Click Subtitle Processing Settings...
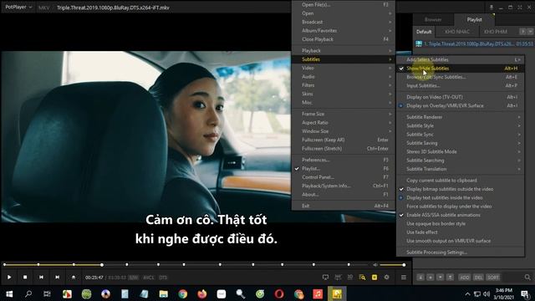The height and width of the screenshot is (301, 535). coord(460,253)
